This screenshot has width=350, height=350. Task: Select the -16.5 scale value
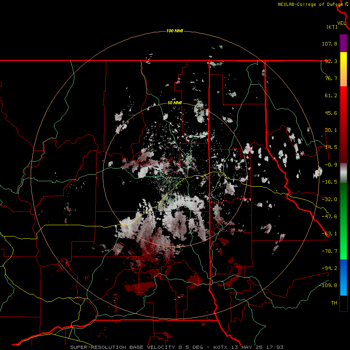click(x=329, y=182)
